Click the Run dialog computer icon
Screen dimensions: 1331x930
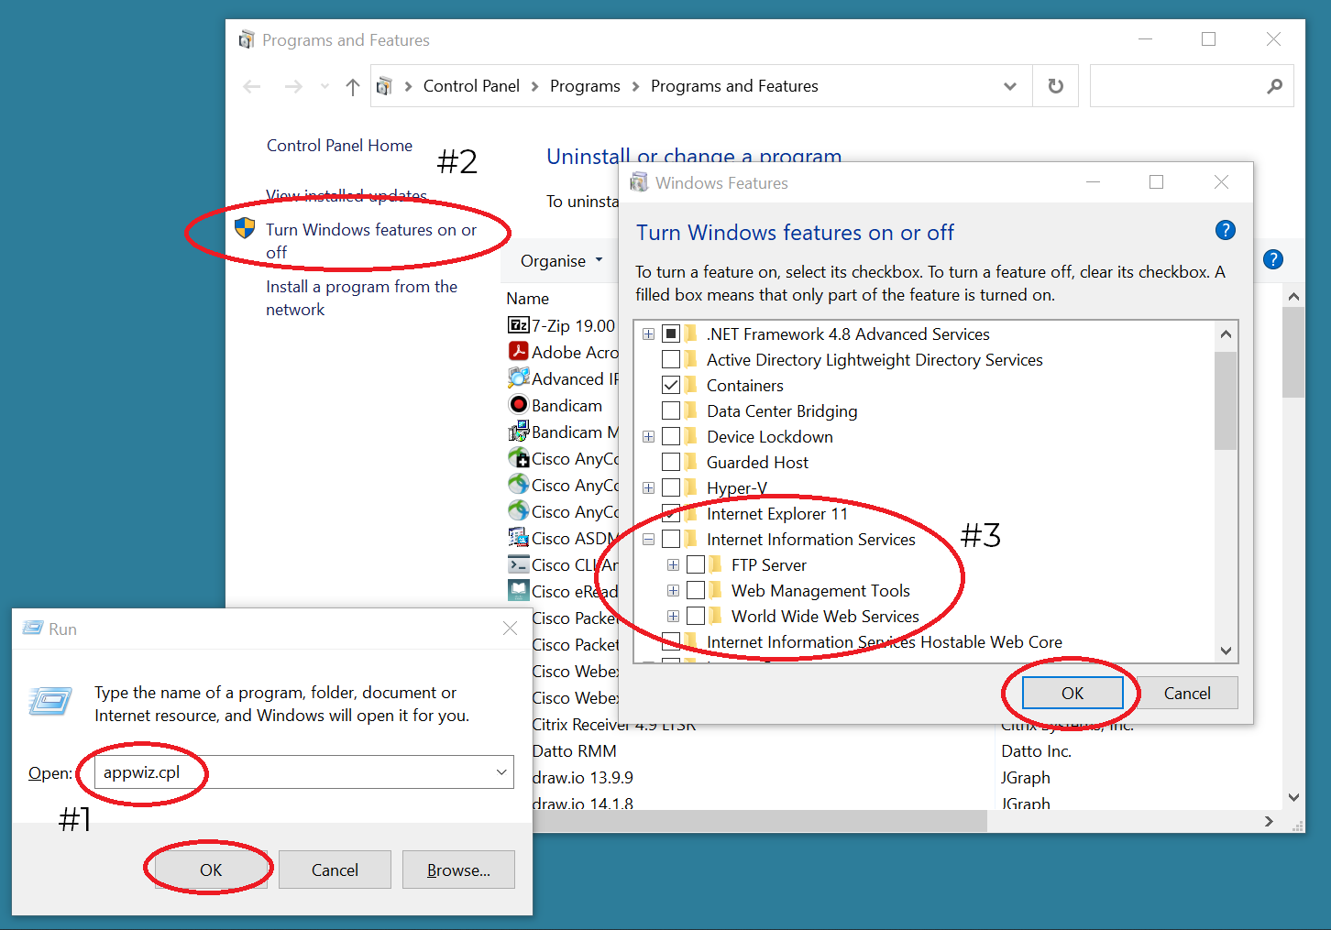click(x=50, y=702)
